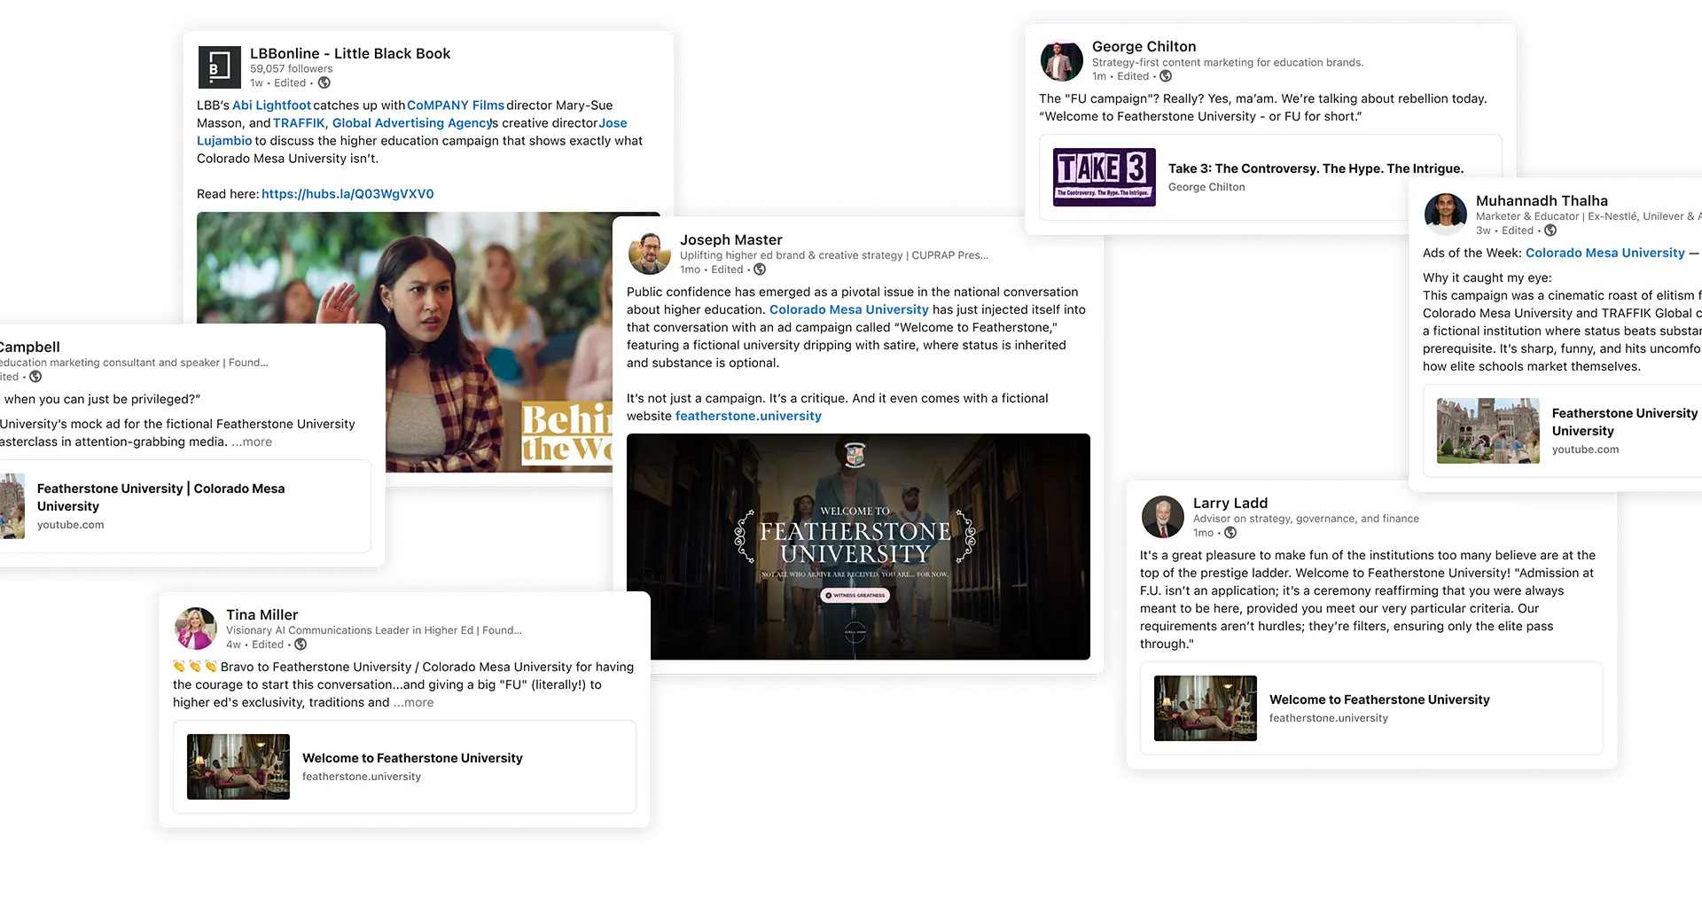Click the globe icon on Larry Ladd's post

coord(1230,533)
